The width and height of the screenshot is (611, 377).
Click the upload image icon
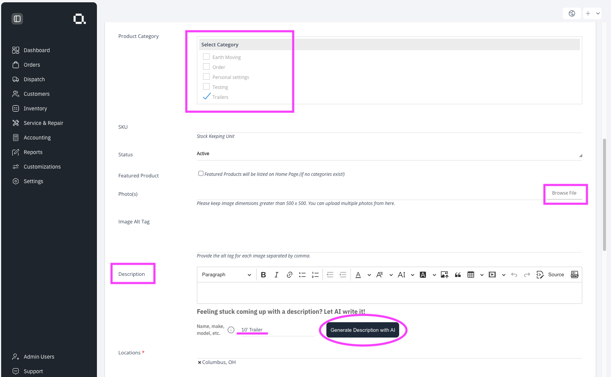[x=445, y=275]
